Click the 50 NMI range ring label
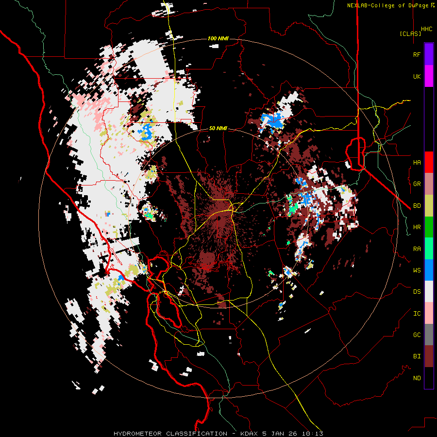Screen dimensions: 437x437 (x=218, y=129)
